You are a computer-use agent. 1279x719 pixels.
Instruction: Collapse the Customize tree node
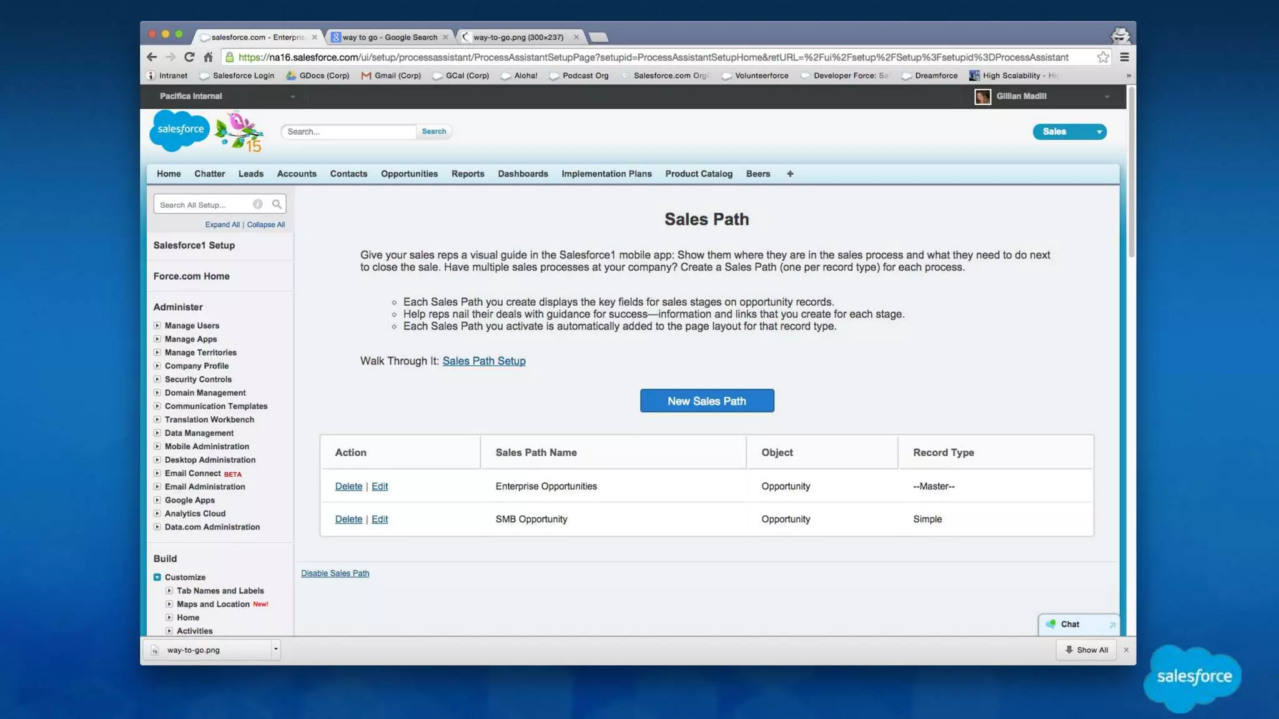157,577
